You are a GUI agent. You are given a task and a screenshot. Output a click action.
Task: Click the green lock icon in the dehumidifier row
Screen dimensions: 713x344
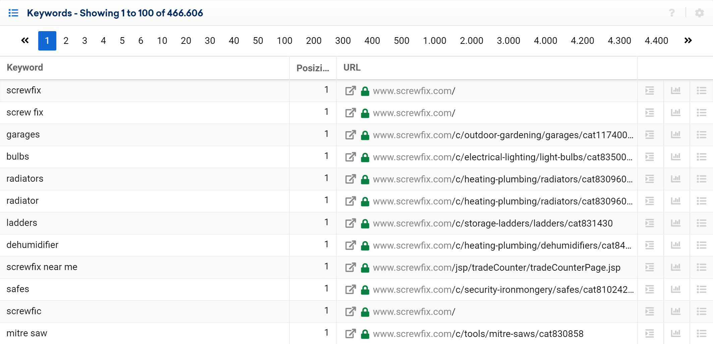[365, 245]
